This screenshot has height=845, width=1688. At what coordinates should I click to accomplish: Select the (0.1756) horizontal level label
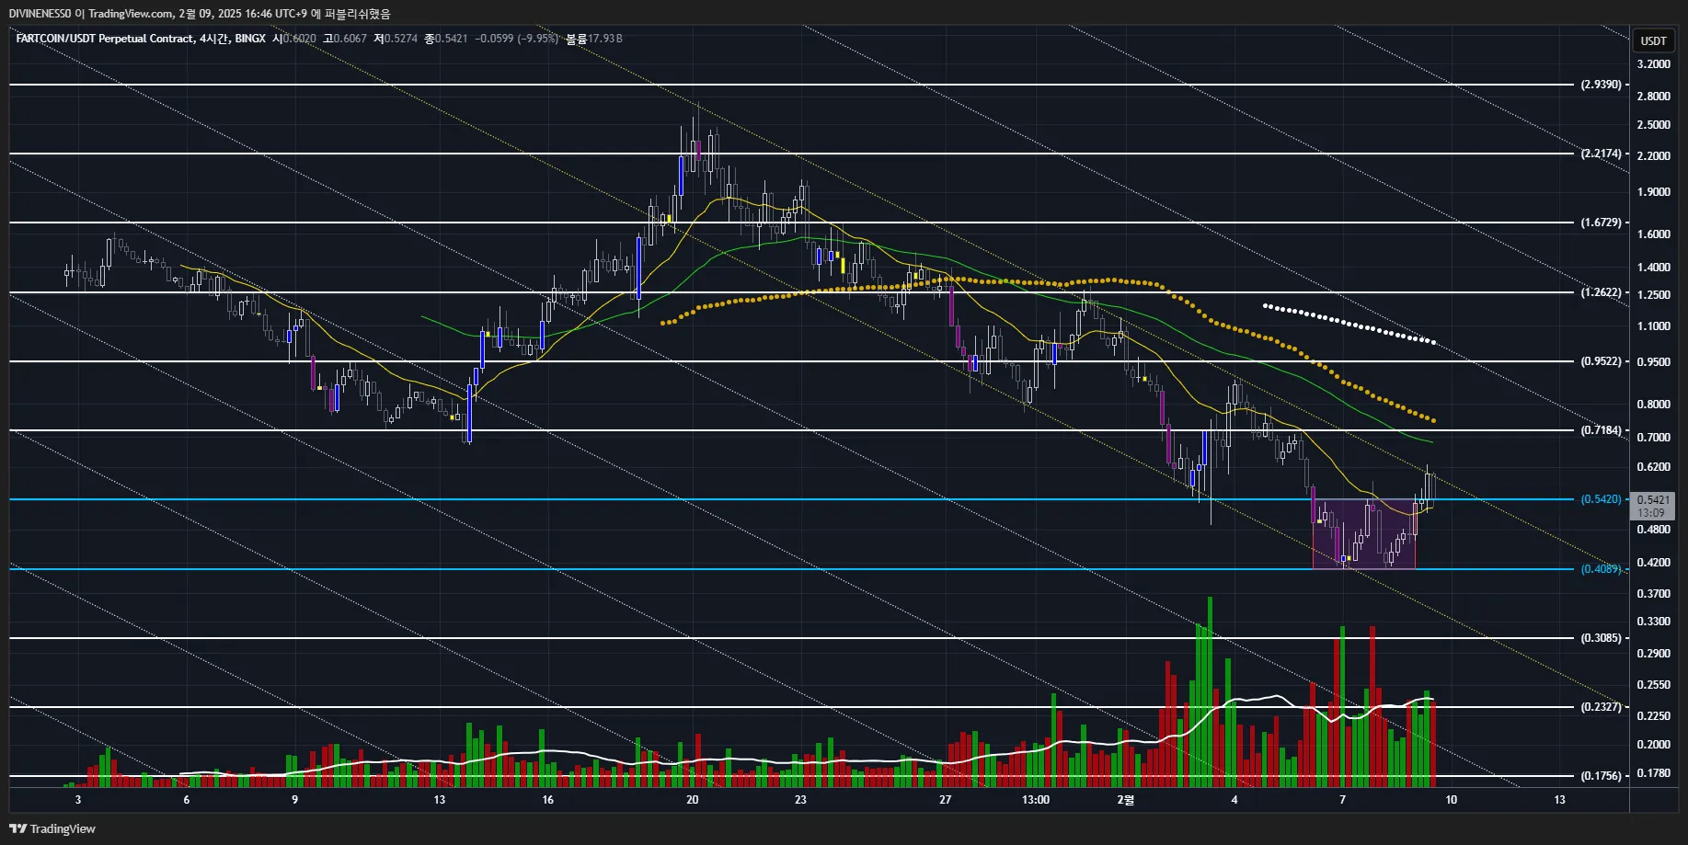1602,776
